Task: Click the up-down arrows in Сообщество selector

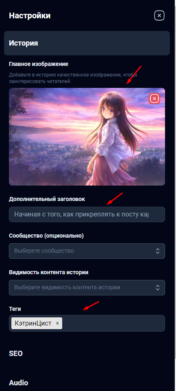Action: tap(158, 251)
